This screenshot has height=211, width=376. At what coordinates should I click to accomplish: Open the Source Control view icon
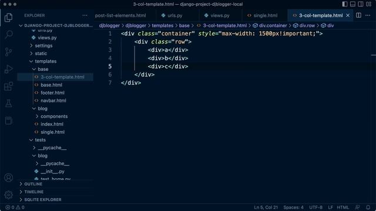tap(8, 52)
